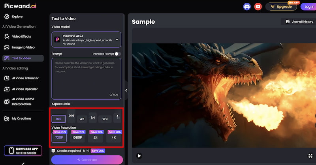Screen dimensions: 316x165
Task: Play the dragon sample video
Action: (x=139, y=156)
